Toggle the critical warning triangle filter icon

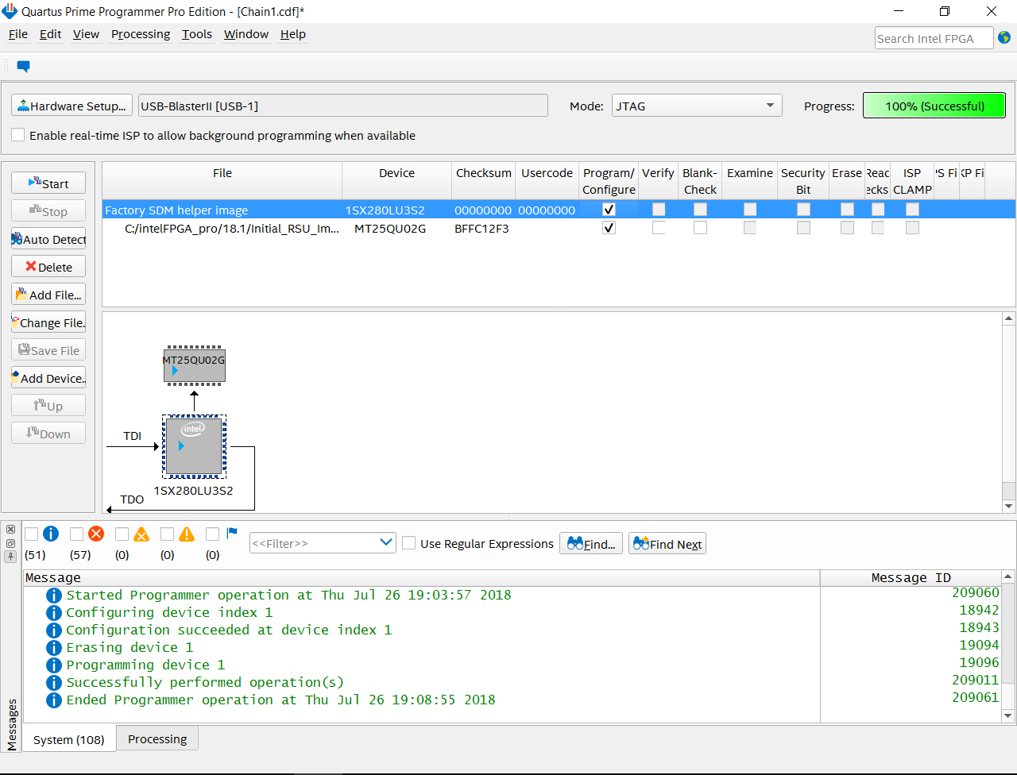coord(141,534)
